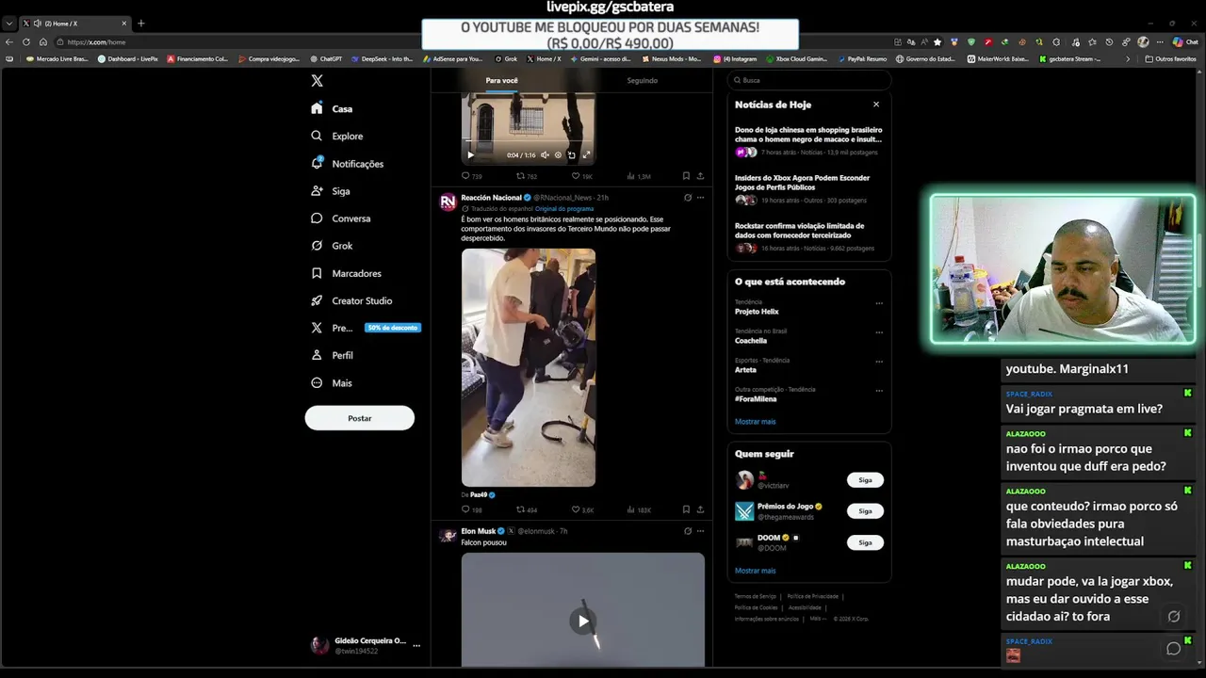
Task: Switch to the Seguindo tab
Action: pos(643,81)
